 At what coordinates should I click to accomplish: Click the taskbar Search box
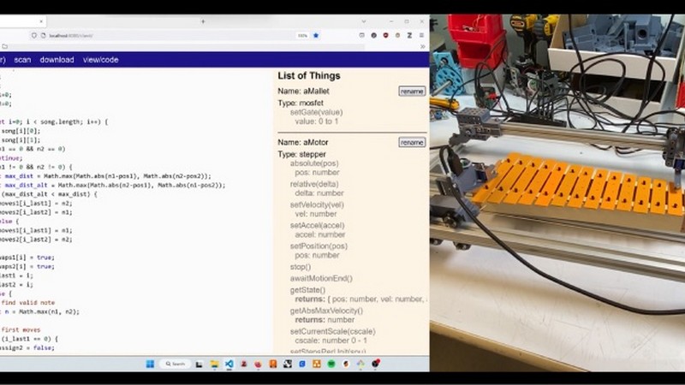(176, 364)
